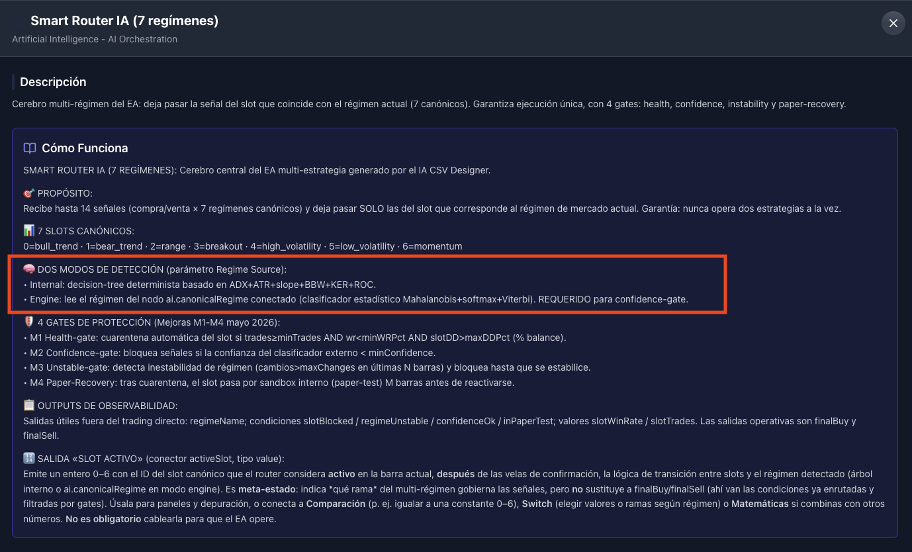Viewport: 912px width, 552px height.
Task: Click the M1 Health-gate bullet line
Action: [x=295, y=338]
